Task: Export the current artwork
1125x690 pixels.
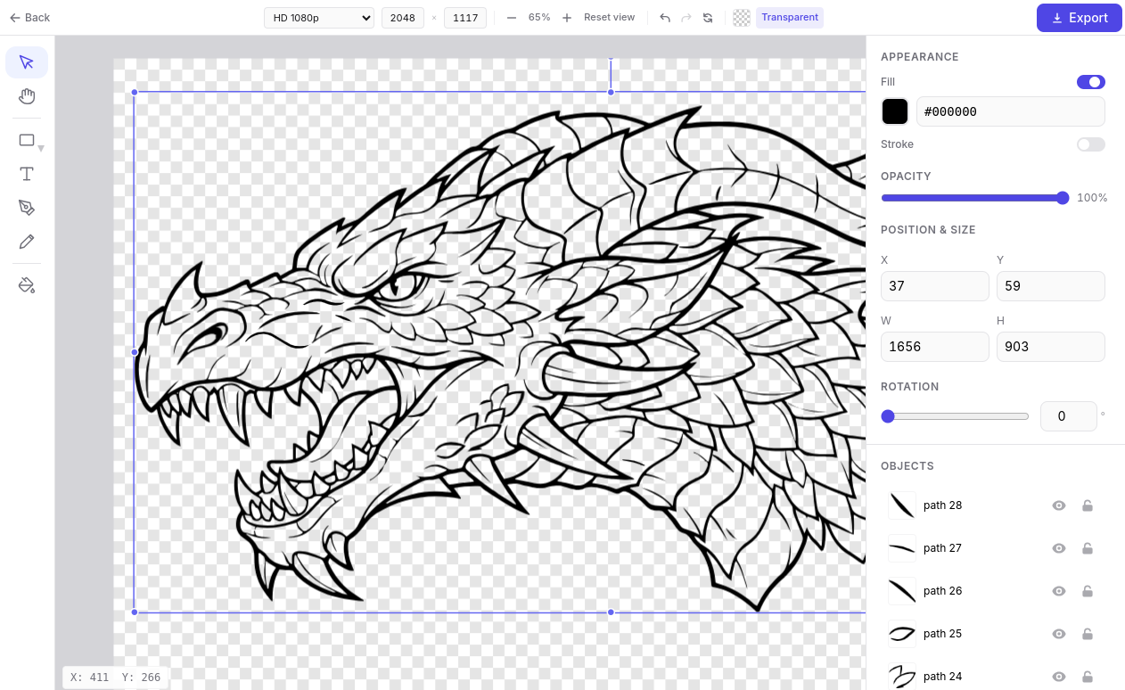Action: pyautogui.click(x=1079, y=17)
